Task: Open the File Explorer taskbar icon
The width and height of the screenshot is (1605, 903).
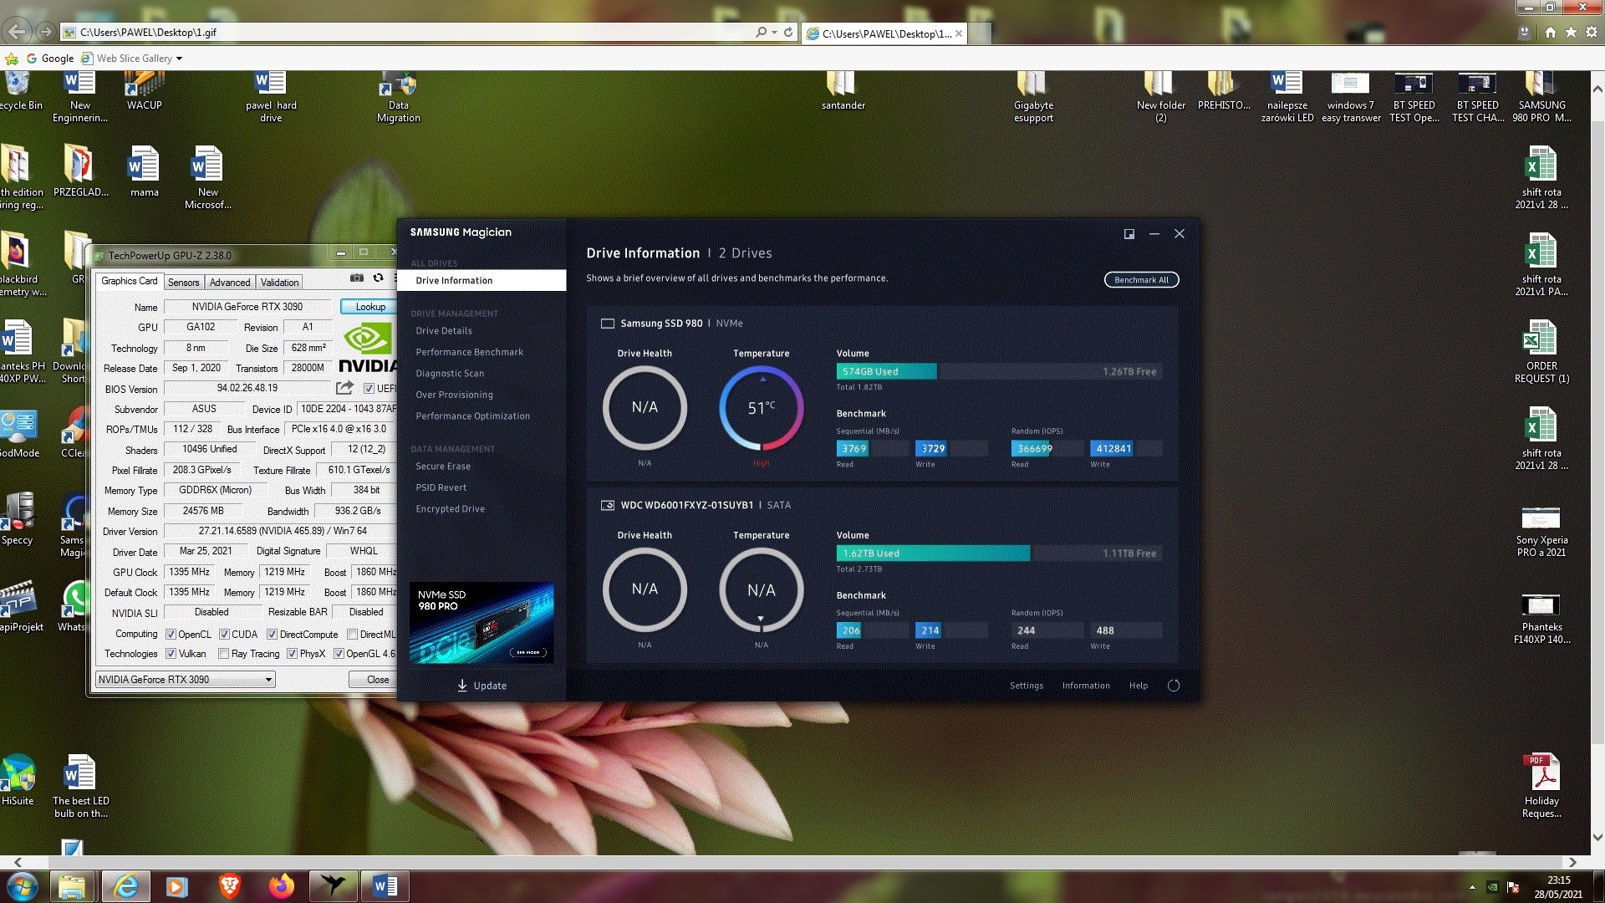Action: [73, 886]
